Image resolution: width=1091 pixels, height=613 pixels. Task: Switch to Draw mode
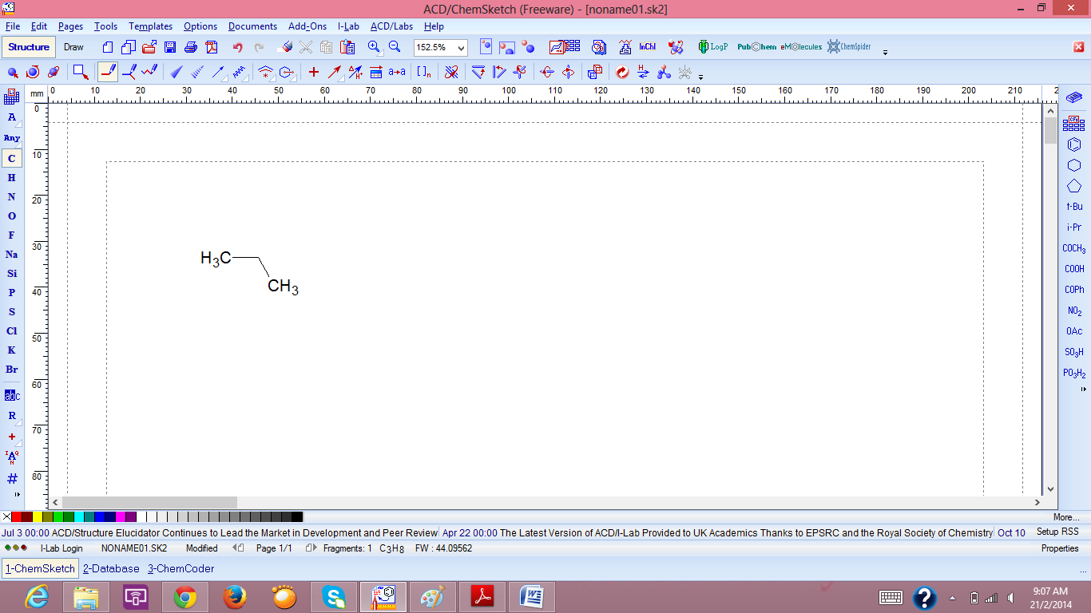[x=73, y=47]
